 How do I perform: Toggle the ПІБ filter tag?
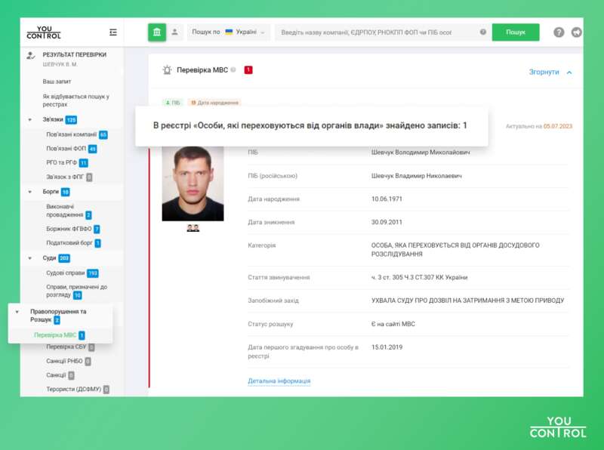(173, 103)
